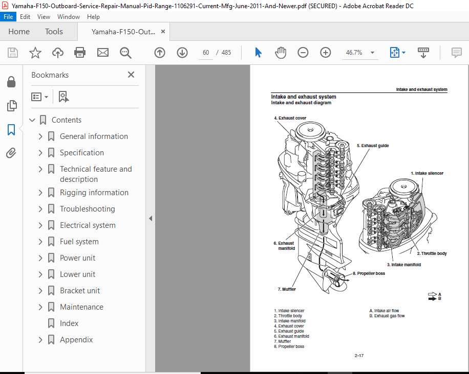The height and width of the screenshot is (374, 469).
Task: Click the engine diagram with exhaust cover
Action: click(x=317, y=207)
